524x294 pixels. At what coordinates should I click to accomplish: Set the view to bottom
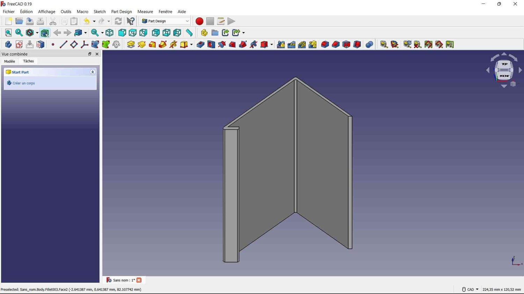[166, 33]
